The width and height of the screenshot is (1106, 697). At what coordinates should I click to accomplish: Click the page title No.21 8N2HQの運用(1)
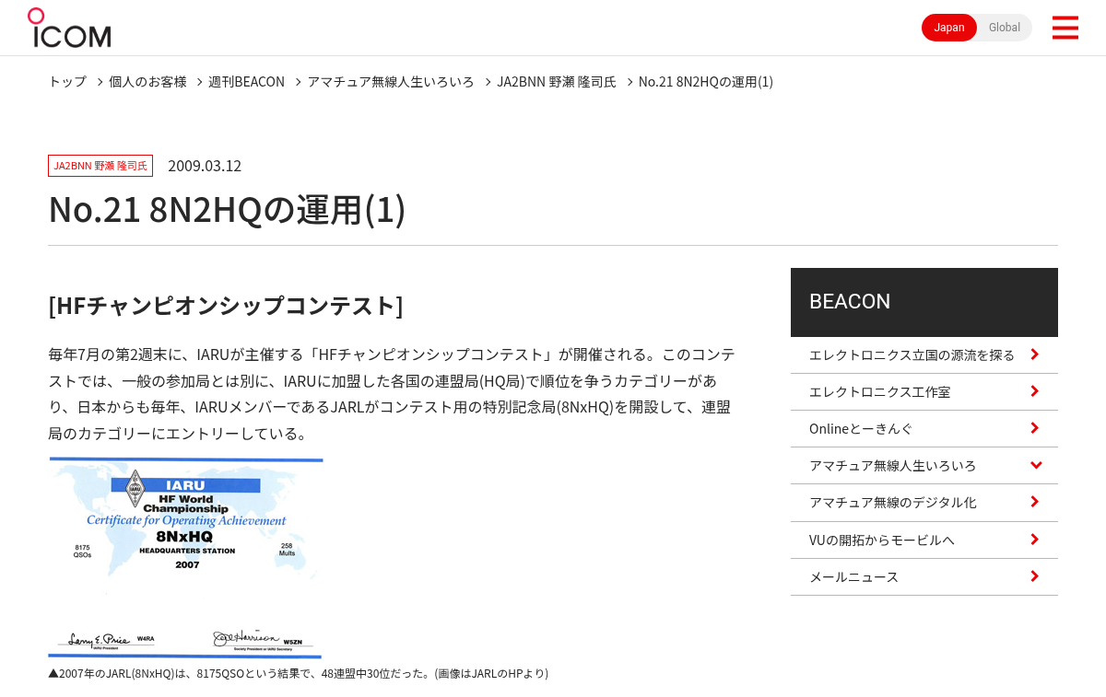point(227,209)
